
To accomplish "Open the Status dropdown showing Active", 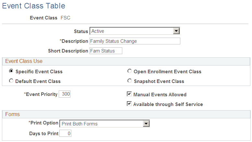I will coord(131,31).
